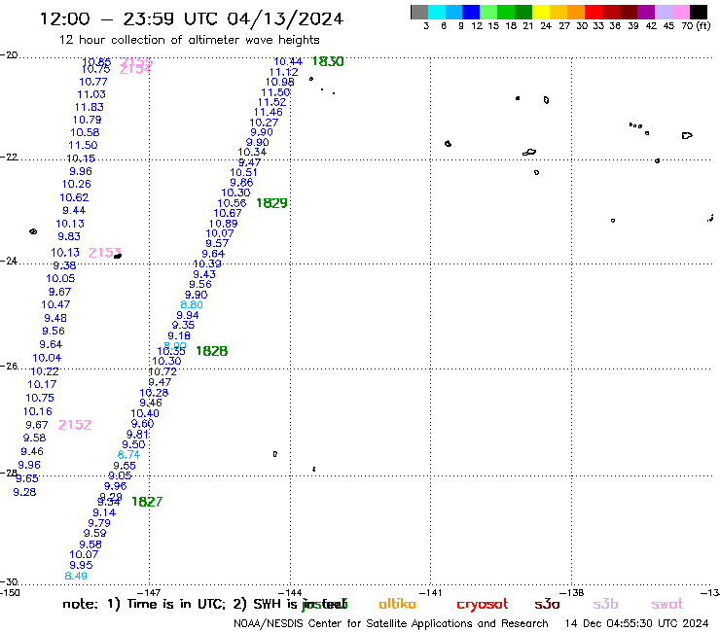Click wave height value 10.58
This screenshot has height=632, width=720.
(85, 132)
